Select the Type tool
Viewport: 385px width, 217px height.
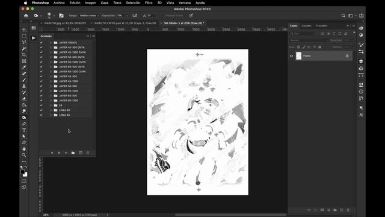tap(24, 130)
